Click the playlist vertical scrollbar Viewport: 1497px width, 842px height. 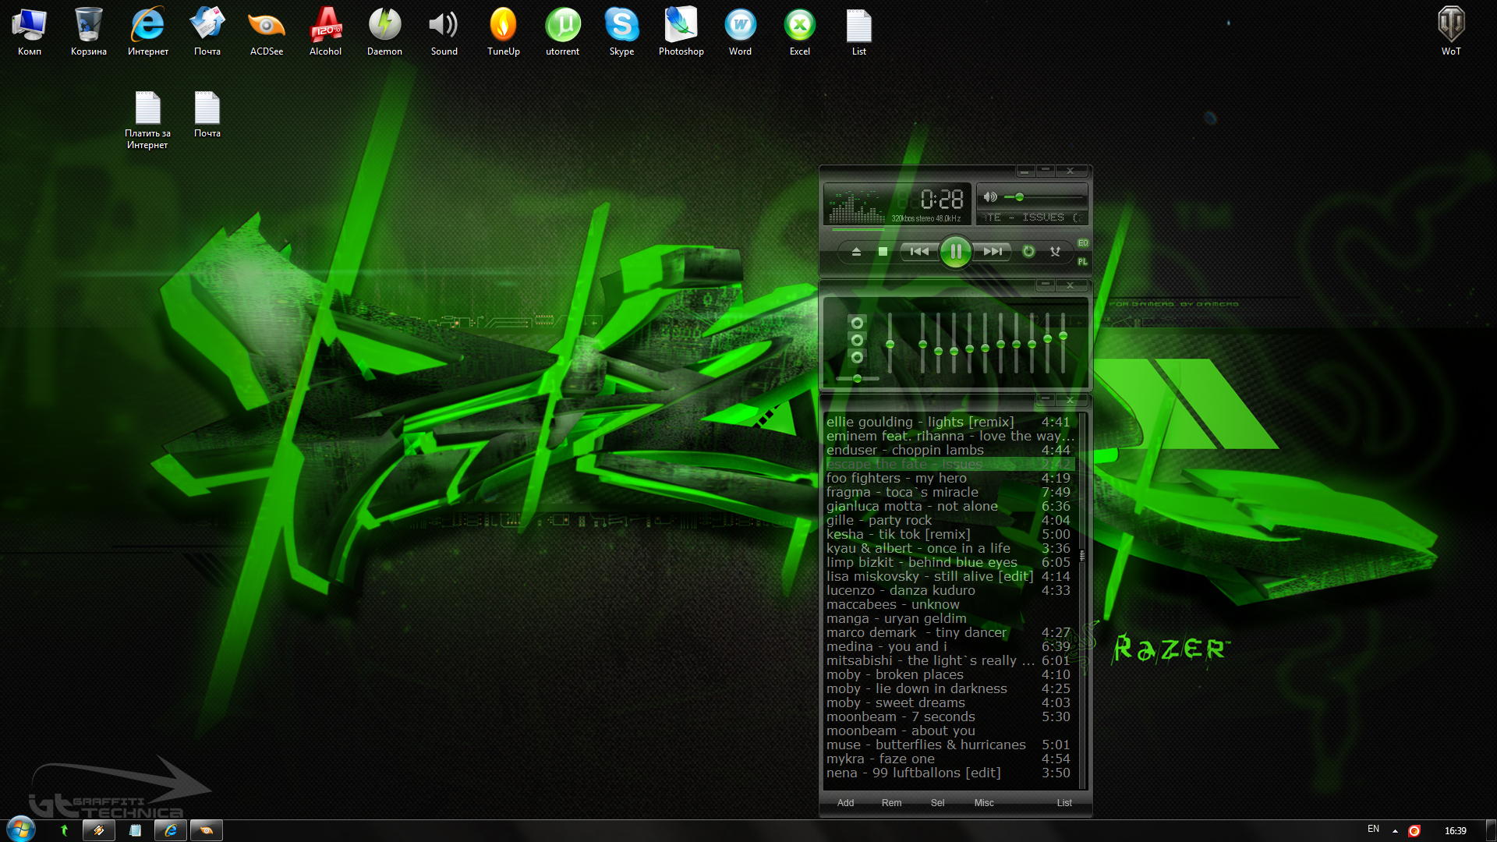1082,600
